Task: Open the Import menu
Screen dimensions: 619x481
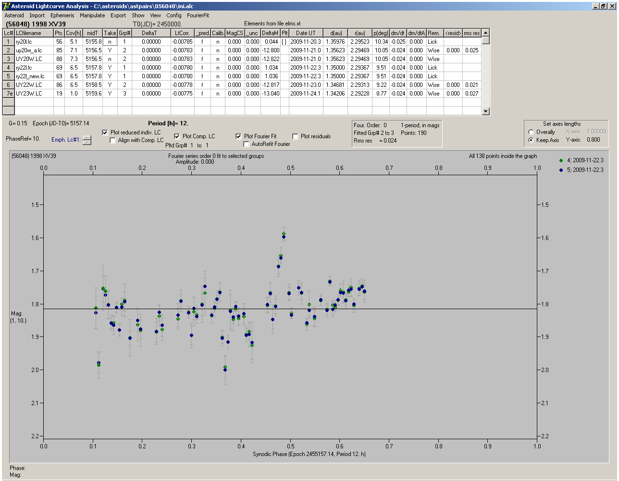Action: click(x=37, y=15)
